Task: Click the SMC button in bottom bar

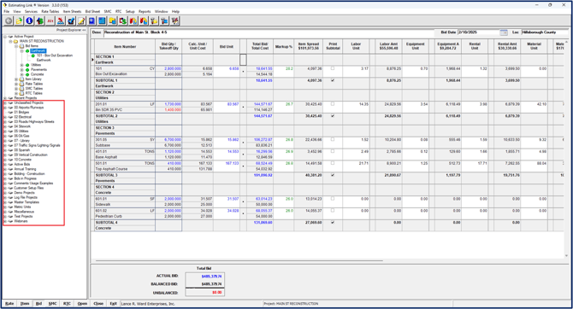Action: pos(53,304)
